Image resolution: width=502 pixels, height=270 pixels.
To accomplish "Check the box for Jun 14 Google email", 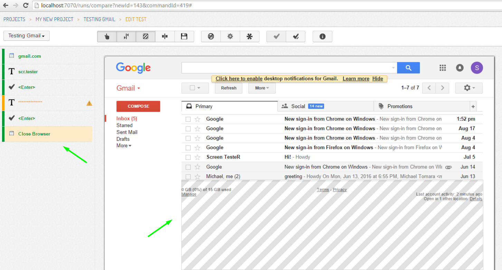I will pos(188,167).
